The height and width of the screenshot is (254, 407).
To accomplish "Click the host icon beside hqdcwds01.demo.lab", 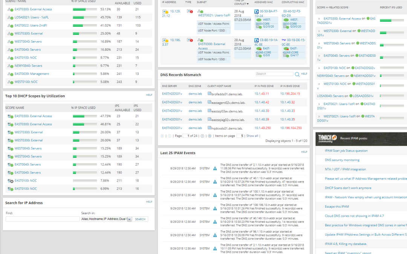I will 209,128.
